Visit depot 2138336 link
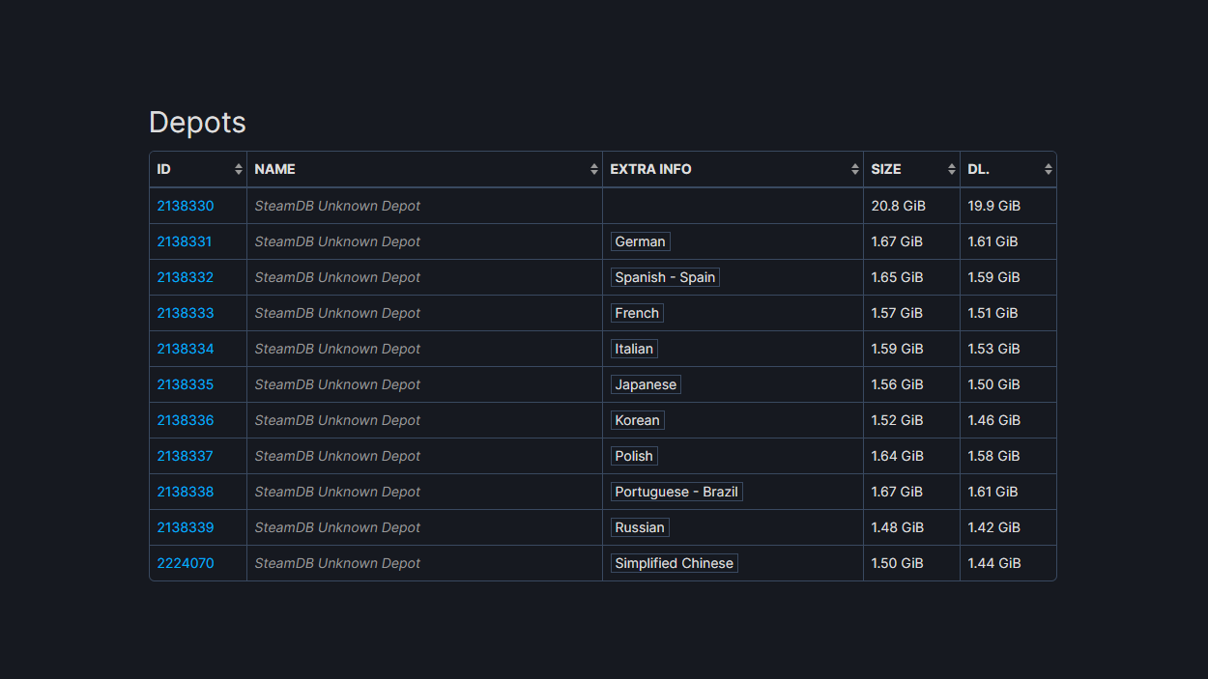This screenshot has width=1208, height=679. point(186,420)
